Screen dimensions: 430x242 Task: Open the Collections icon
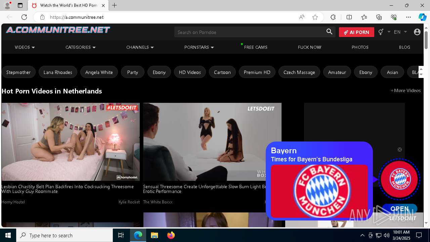pyautogui.click(x=379, y=17)
